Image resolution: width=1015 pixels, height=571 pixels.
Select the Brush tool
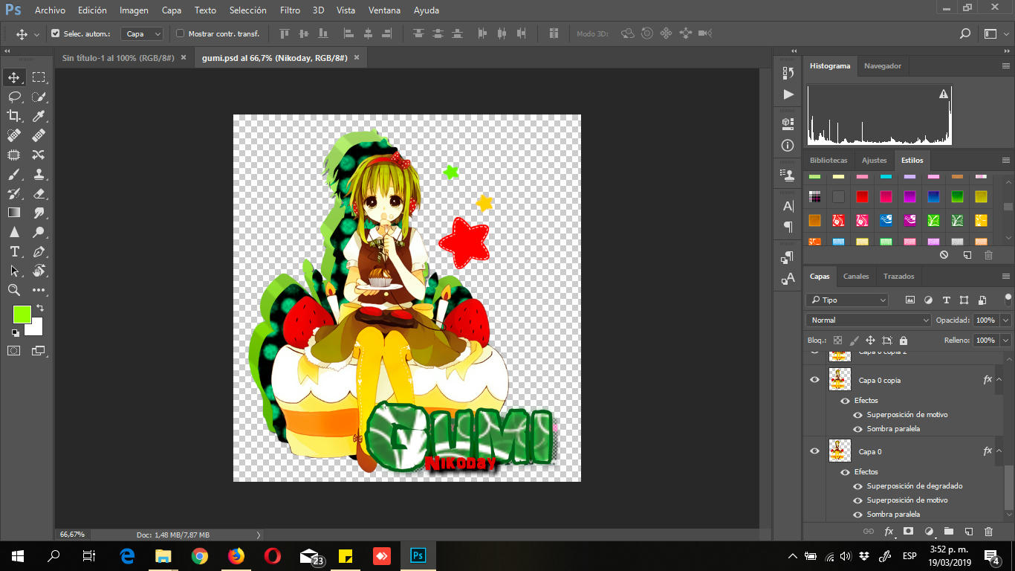coord(14,174)
